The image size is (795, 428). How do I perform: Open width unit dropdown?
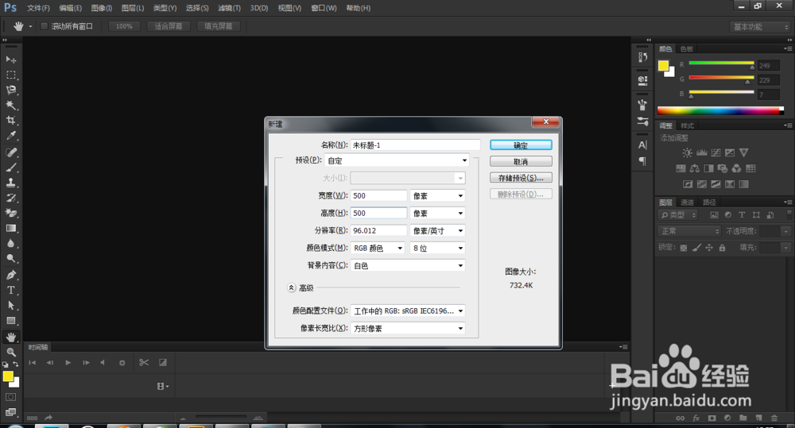point(437,195)
